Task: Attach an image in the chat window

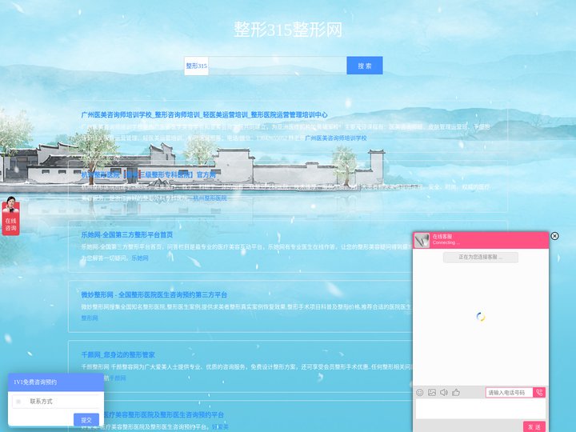Action: [x=432, y=392]
